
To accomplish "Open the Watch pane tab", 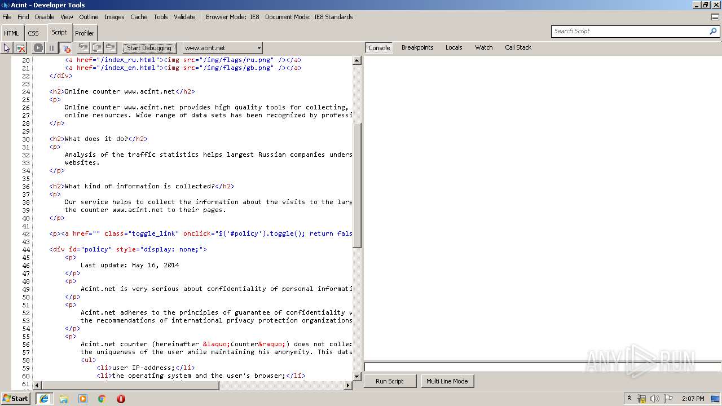I will pyautogui.click(x=483, y=47).
